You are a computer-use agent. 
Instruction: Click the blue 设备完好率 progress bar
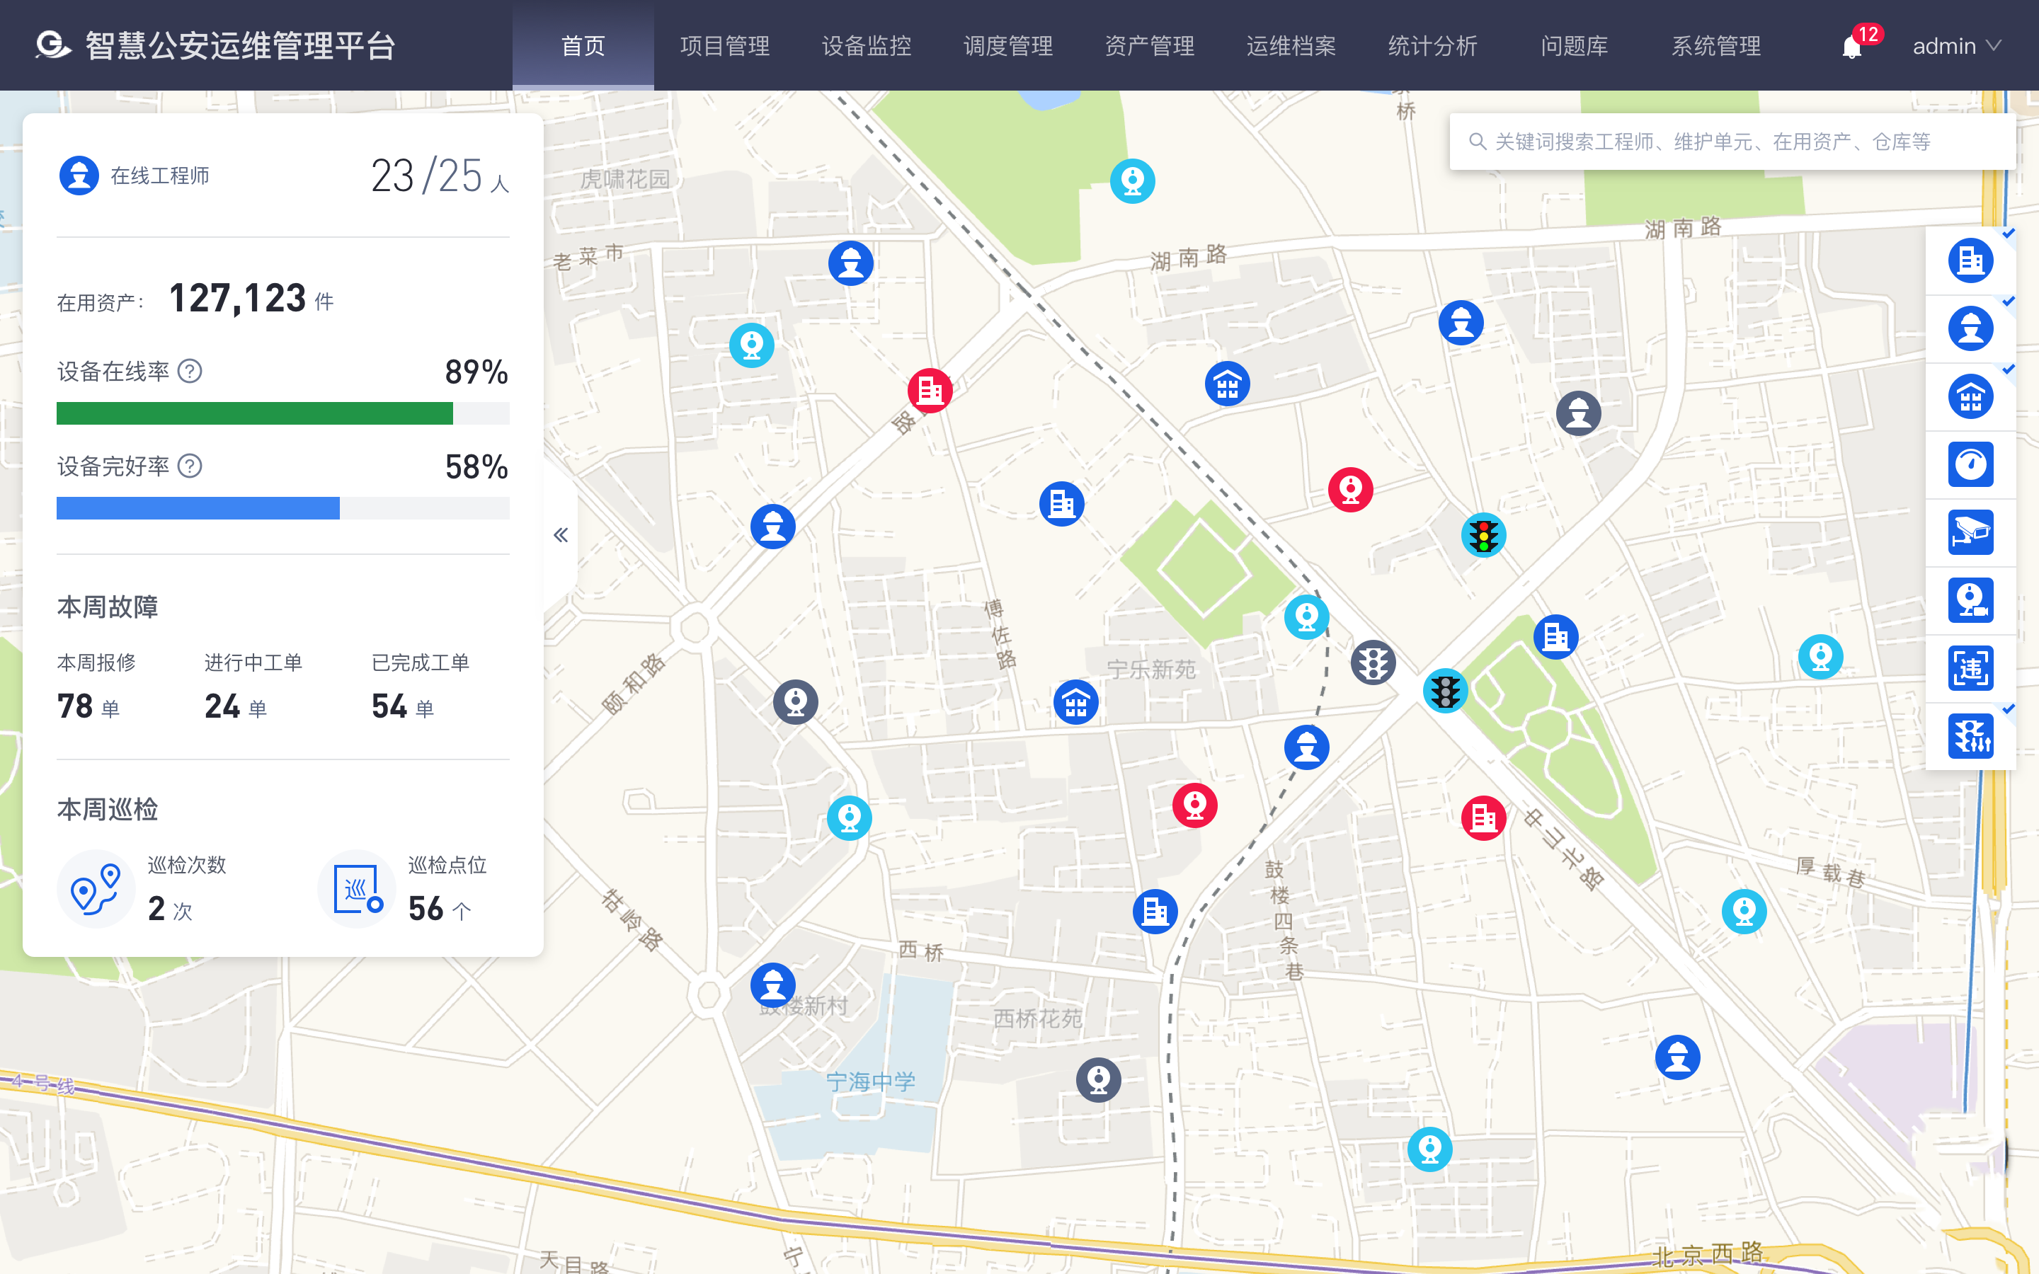pyautogui.click(x=283, y=508)
